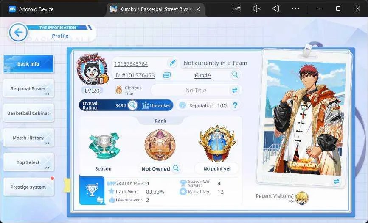Click the No Title field
The height and width of the screenshot is (223, 368).
196,90
